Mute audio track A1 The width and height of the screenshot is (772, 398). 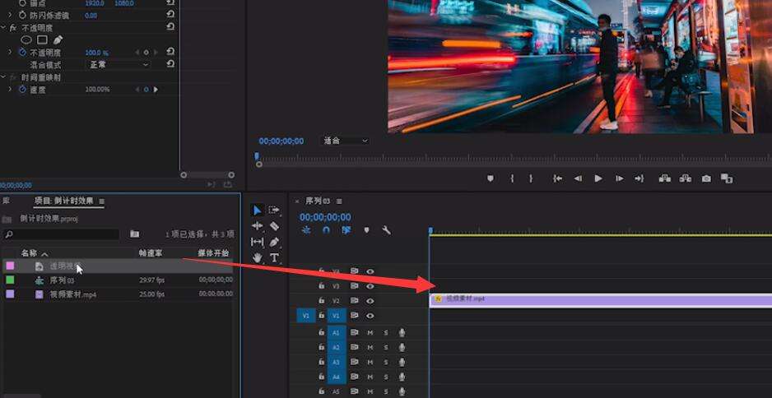[370, 333]
